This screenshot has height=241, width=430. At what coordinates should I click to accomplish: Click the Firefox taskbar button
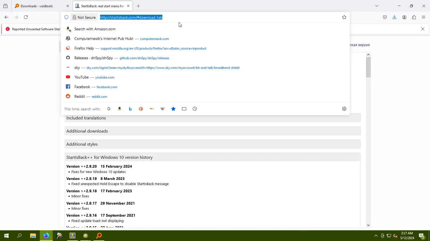pos(46,236)
